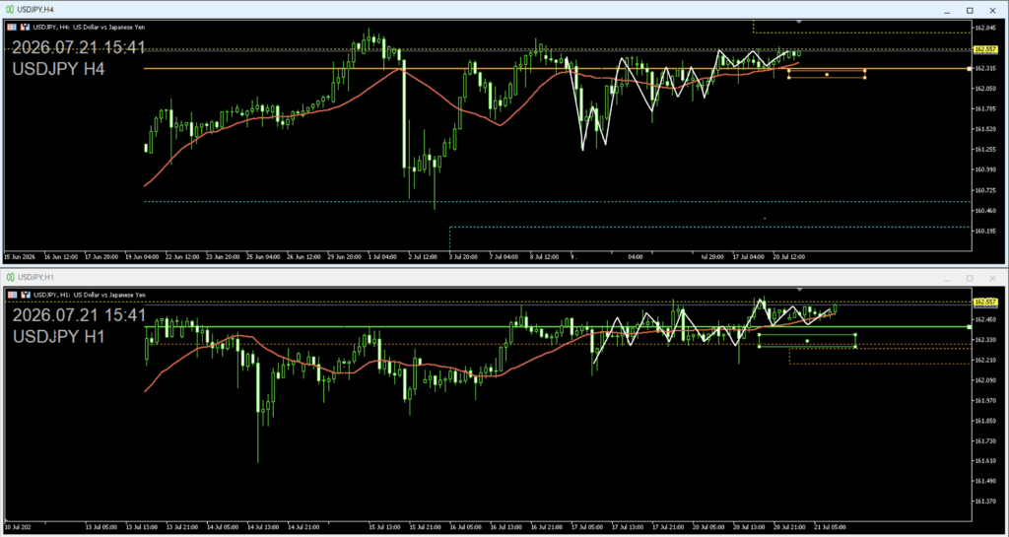
Task: Open one-click trading panel in H1 chart
Action: [14, 295]
